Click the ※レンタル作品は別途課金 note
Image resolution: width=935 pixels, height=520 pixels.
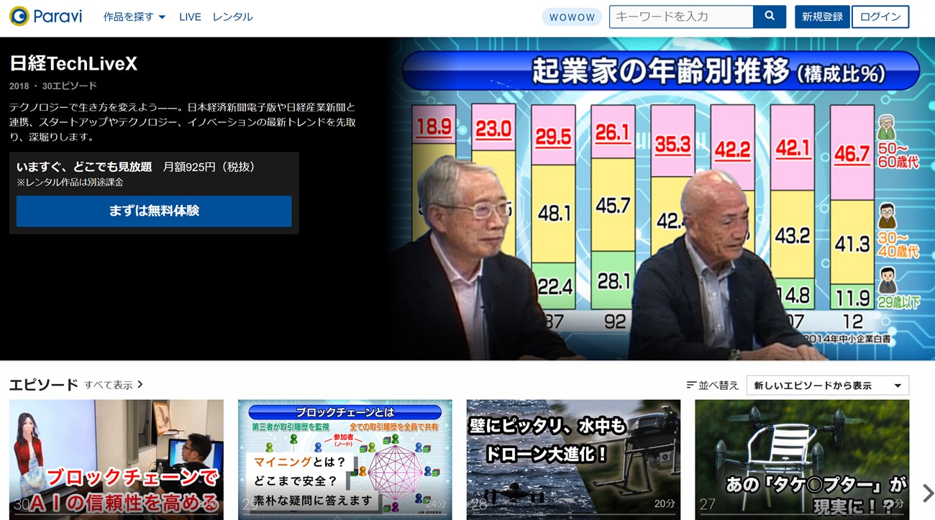pyautogui.click(x=70, y=183)
